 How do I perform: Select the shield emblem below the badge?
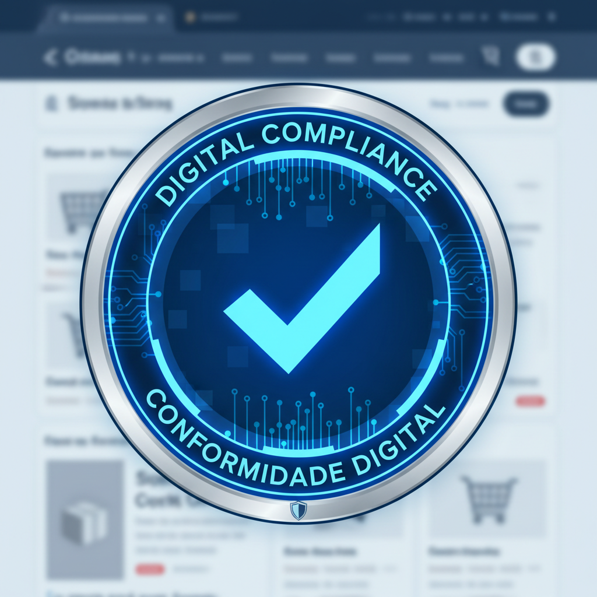coord(298,510)
